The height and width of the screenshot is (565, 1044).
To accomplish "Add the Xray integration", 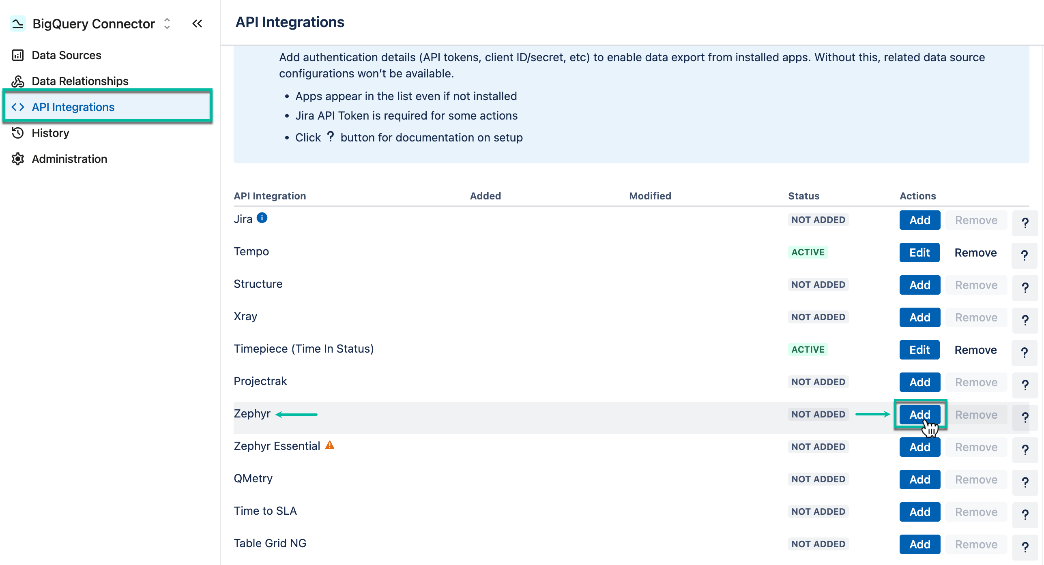I will 919,317.
